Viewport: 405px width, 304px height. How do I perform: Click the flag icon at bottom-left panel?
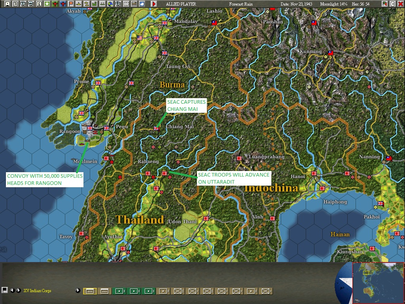click(5, 290)
